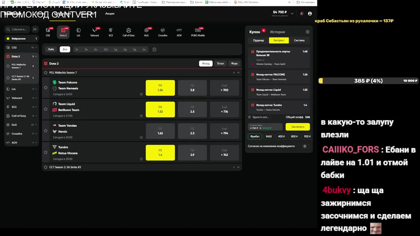Open the user profile icon
Image resolution: width=420 pixels, height=236 pixels.
(310, 13)
